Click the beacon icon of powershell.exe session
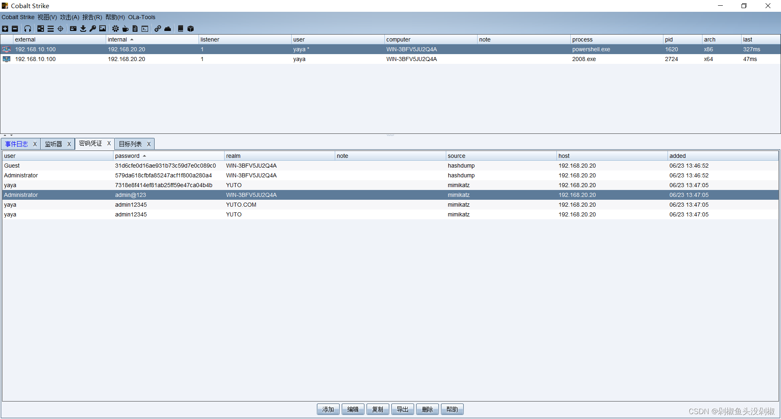The image size is (781, 419). (7, 49)
